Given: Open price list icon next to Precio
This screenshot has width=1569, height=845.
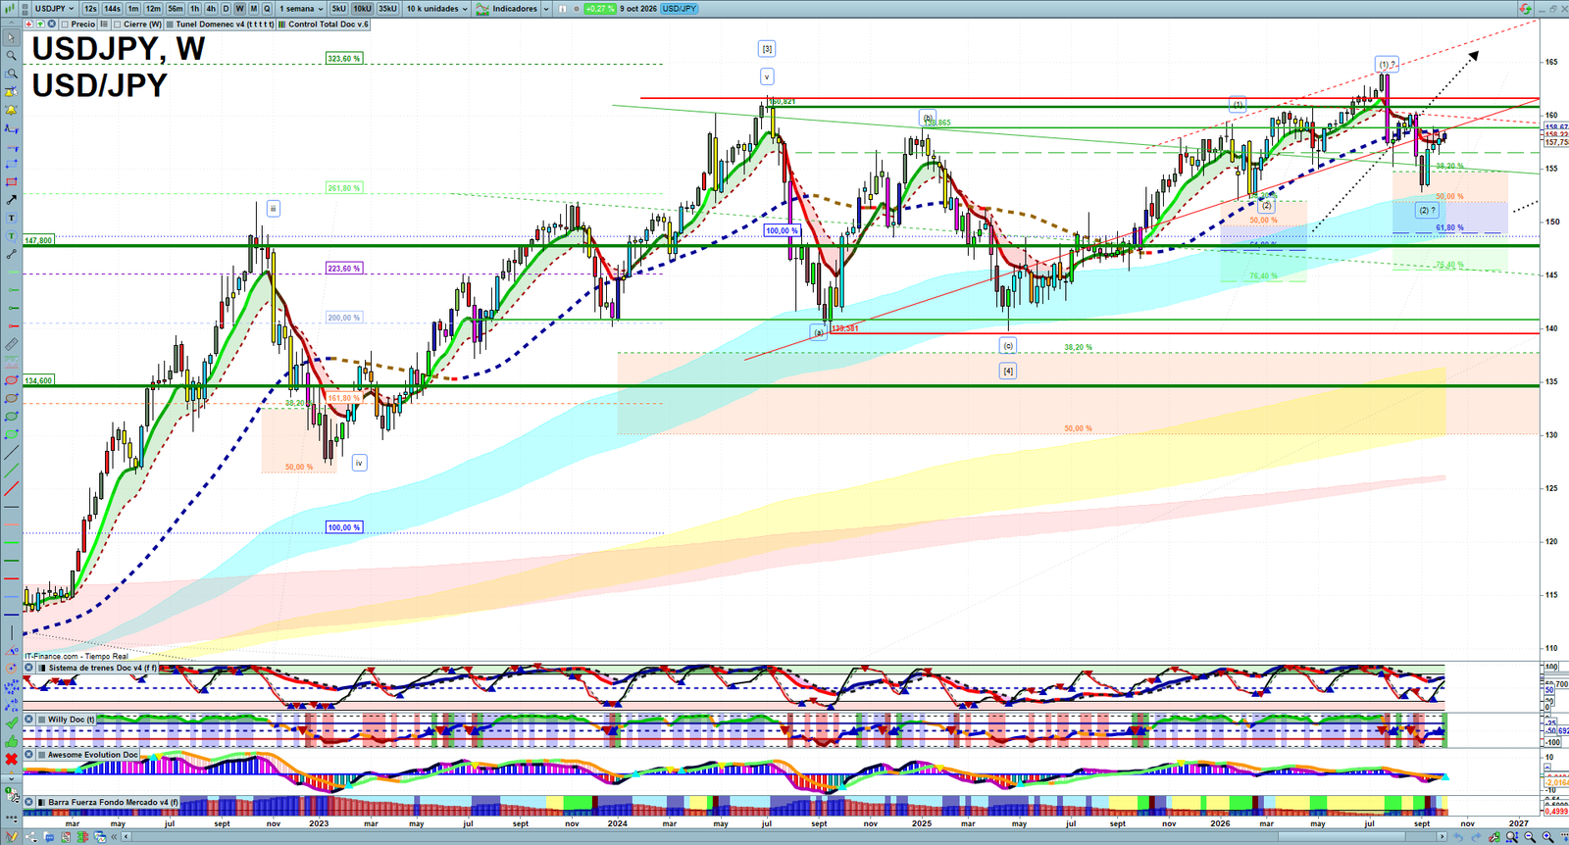Looking at the screenshot, I should click(104, 25).
